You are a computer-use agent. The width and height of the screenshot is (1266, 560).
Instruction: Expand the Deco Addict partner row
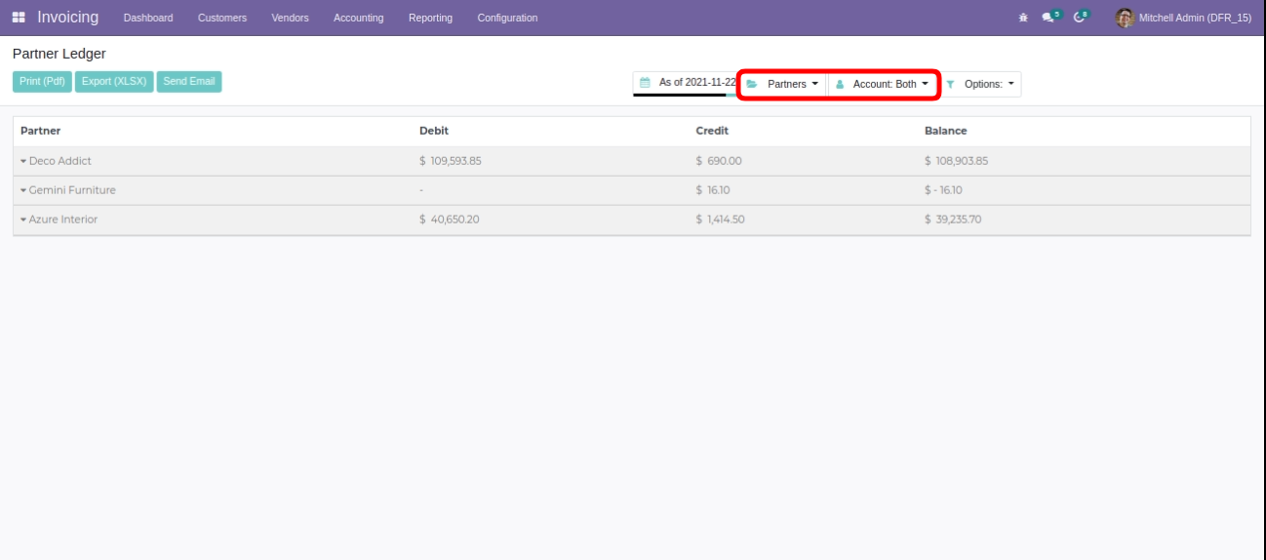click(57, 161)
